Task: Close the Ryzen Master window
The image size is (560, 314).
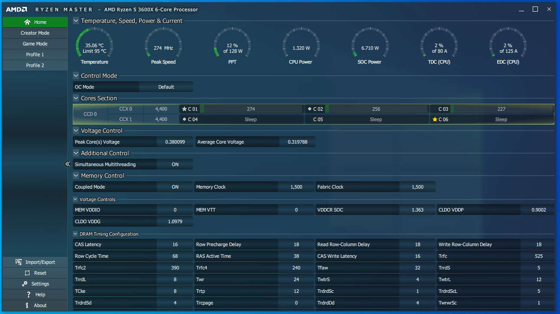Action: tap(549, 9)
